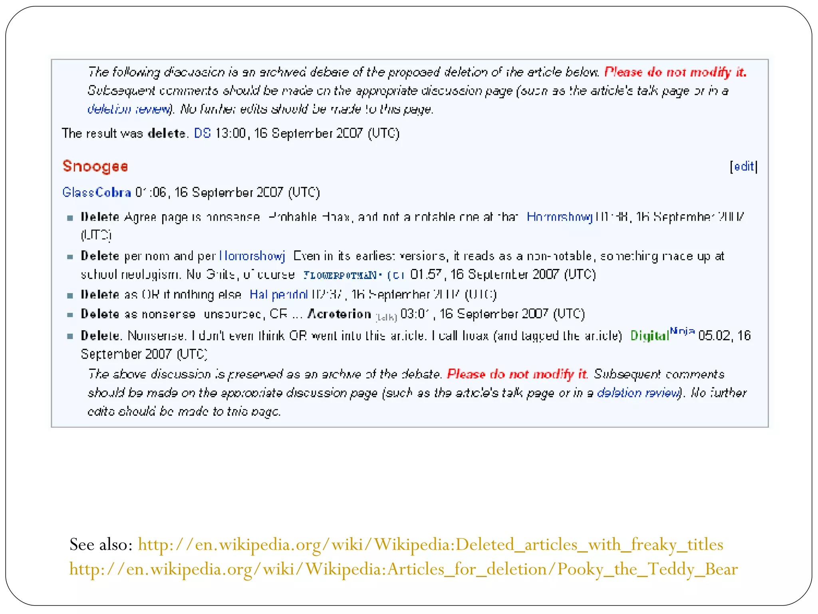Click the [edit] section link
Image resolution: width=818 pixels, height=614 pixels.
[x=744, y=166]
